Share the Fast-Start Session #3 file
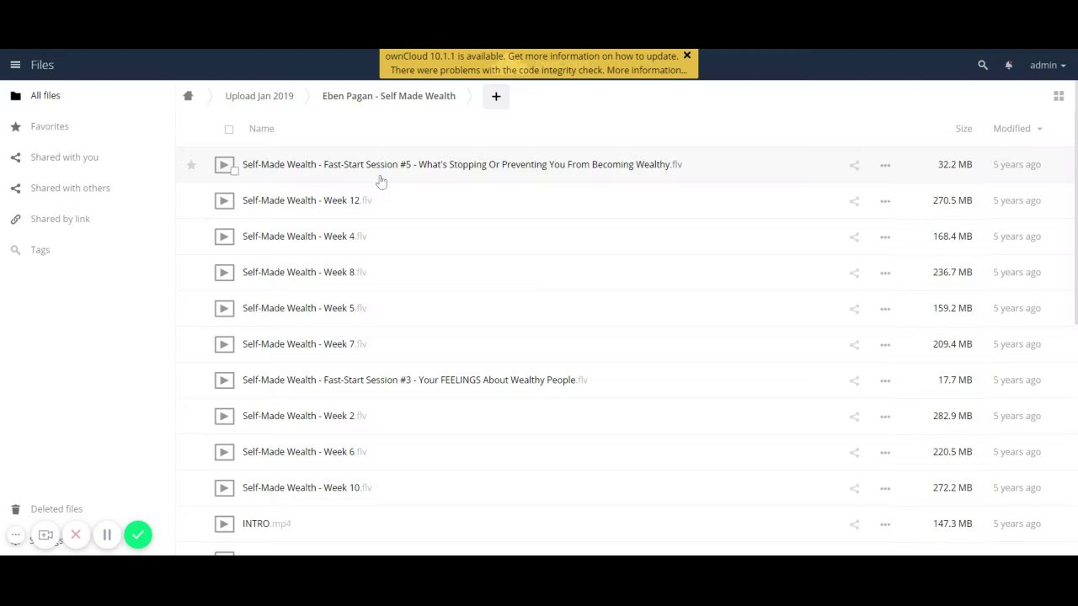The height and width of the screenshot is (606, 1078). point(854,380)
